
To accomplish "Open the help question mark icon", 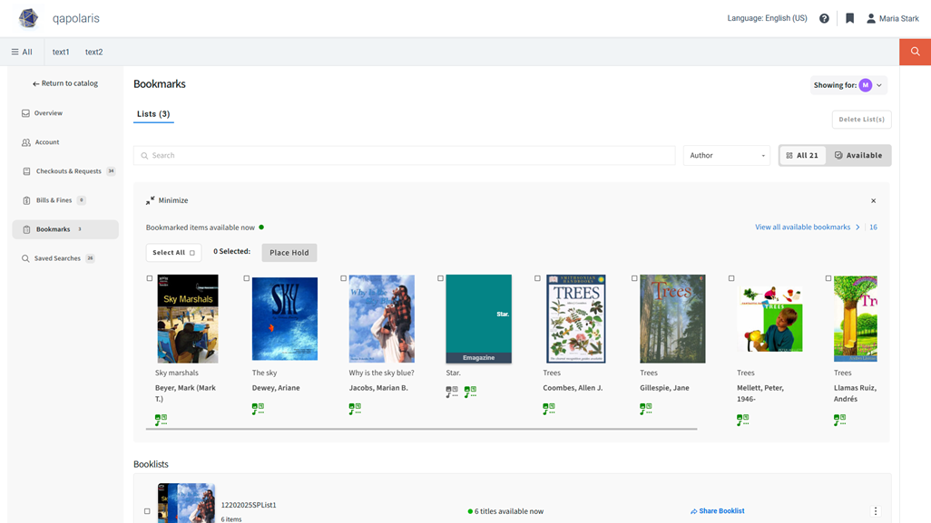I will pyautogui.click(x=824, y=18).
